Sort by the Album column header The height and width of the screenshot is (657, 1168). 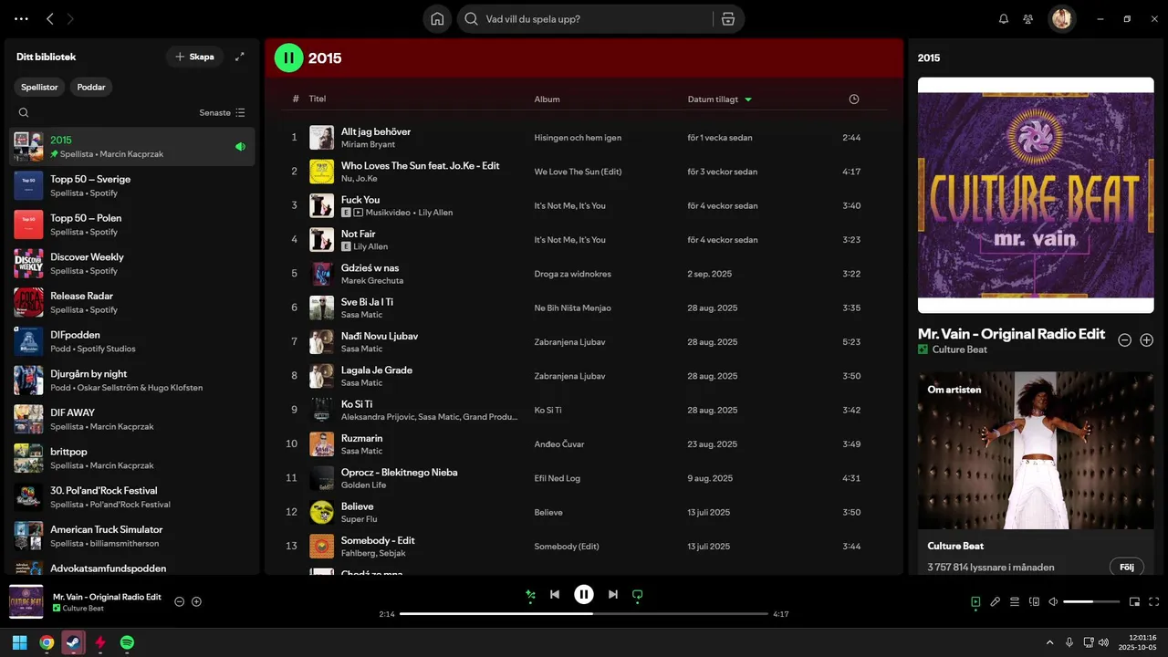(547, 99)
